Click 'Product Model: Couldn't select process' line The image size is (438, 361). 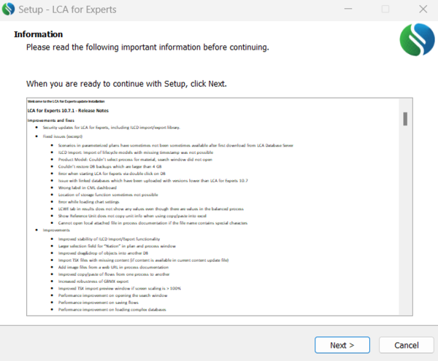(x=135, y=160)
